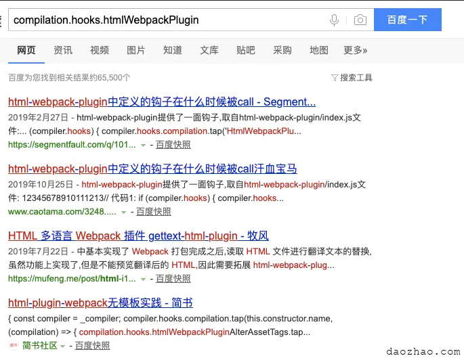The image size is (464, 358).
Task: Open the gettext-html-plugin 牧风 result title
Action: click(x=138, y=236)
